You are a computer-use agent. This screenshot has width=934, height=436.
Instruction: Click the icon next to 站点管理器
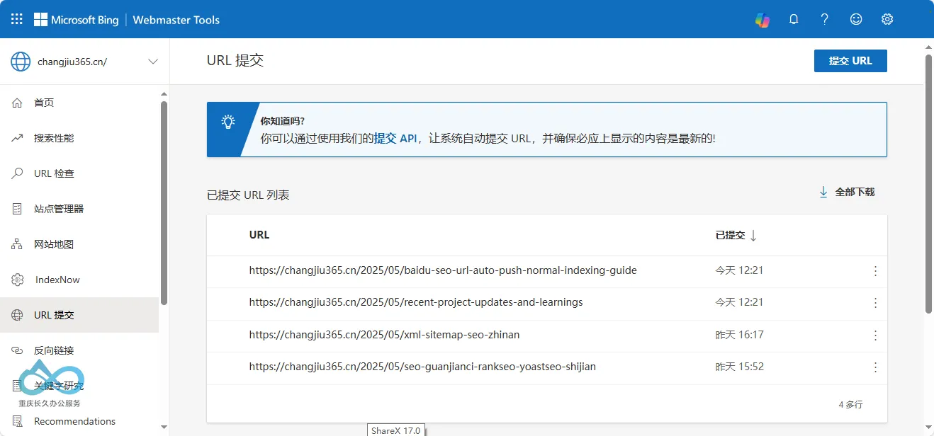point(18,209)
